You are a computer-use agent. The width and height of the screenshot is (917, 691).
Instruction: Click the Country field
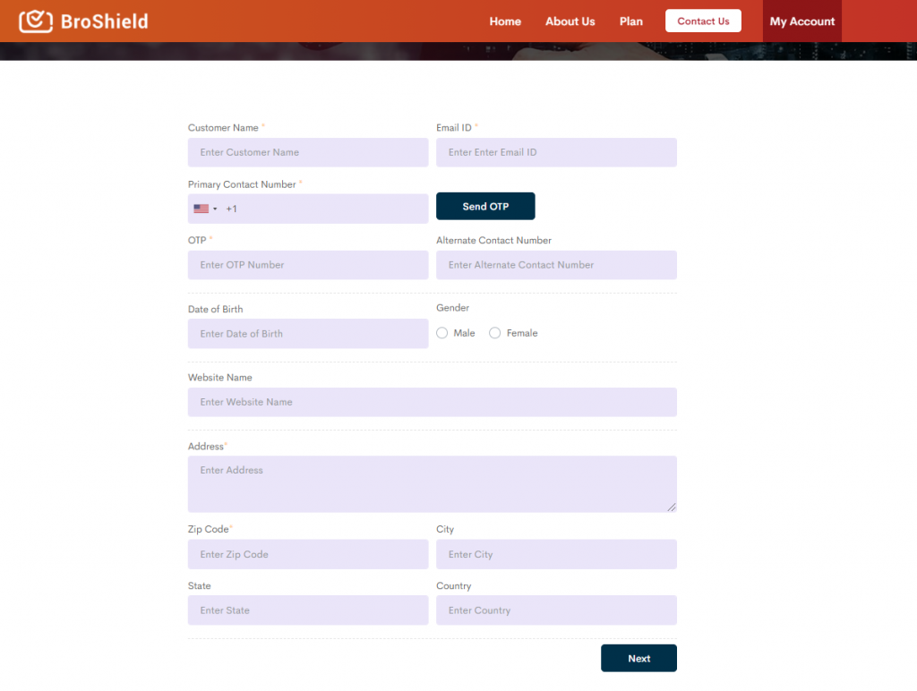pos(556,610)
